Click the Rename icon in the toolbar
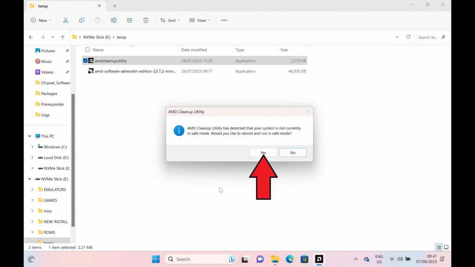 click(114, 20)
